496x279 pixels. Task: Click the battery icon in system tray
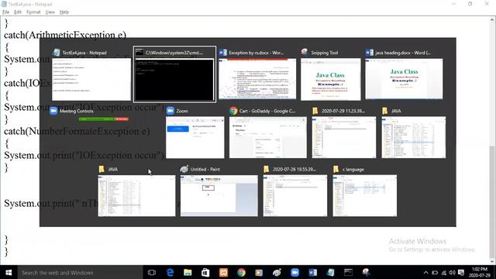coord(435,272)
